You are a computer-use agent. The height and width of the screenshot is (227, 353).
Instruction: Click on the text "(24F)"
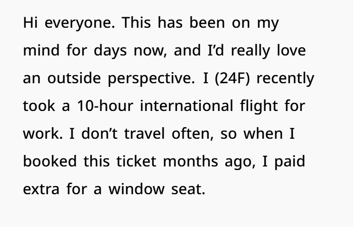pos(232,78)
